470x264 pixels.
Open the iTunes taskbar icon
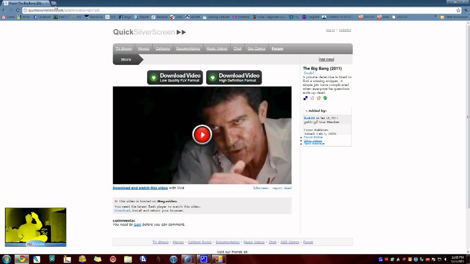[x=173, y=259]
